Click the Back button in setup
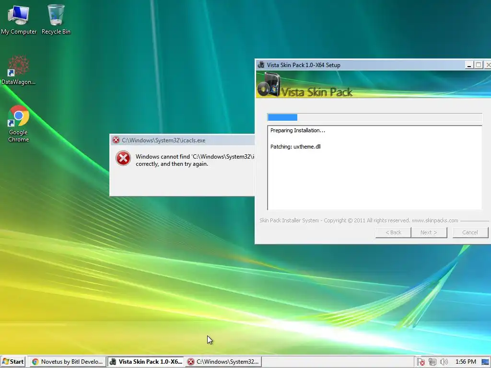The width and height of the screenshot is (491, 368). (393, 232)
